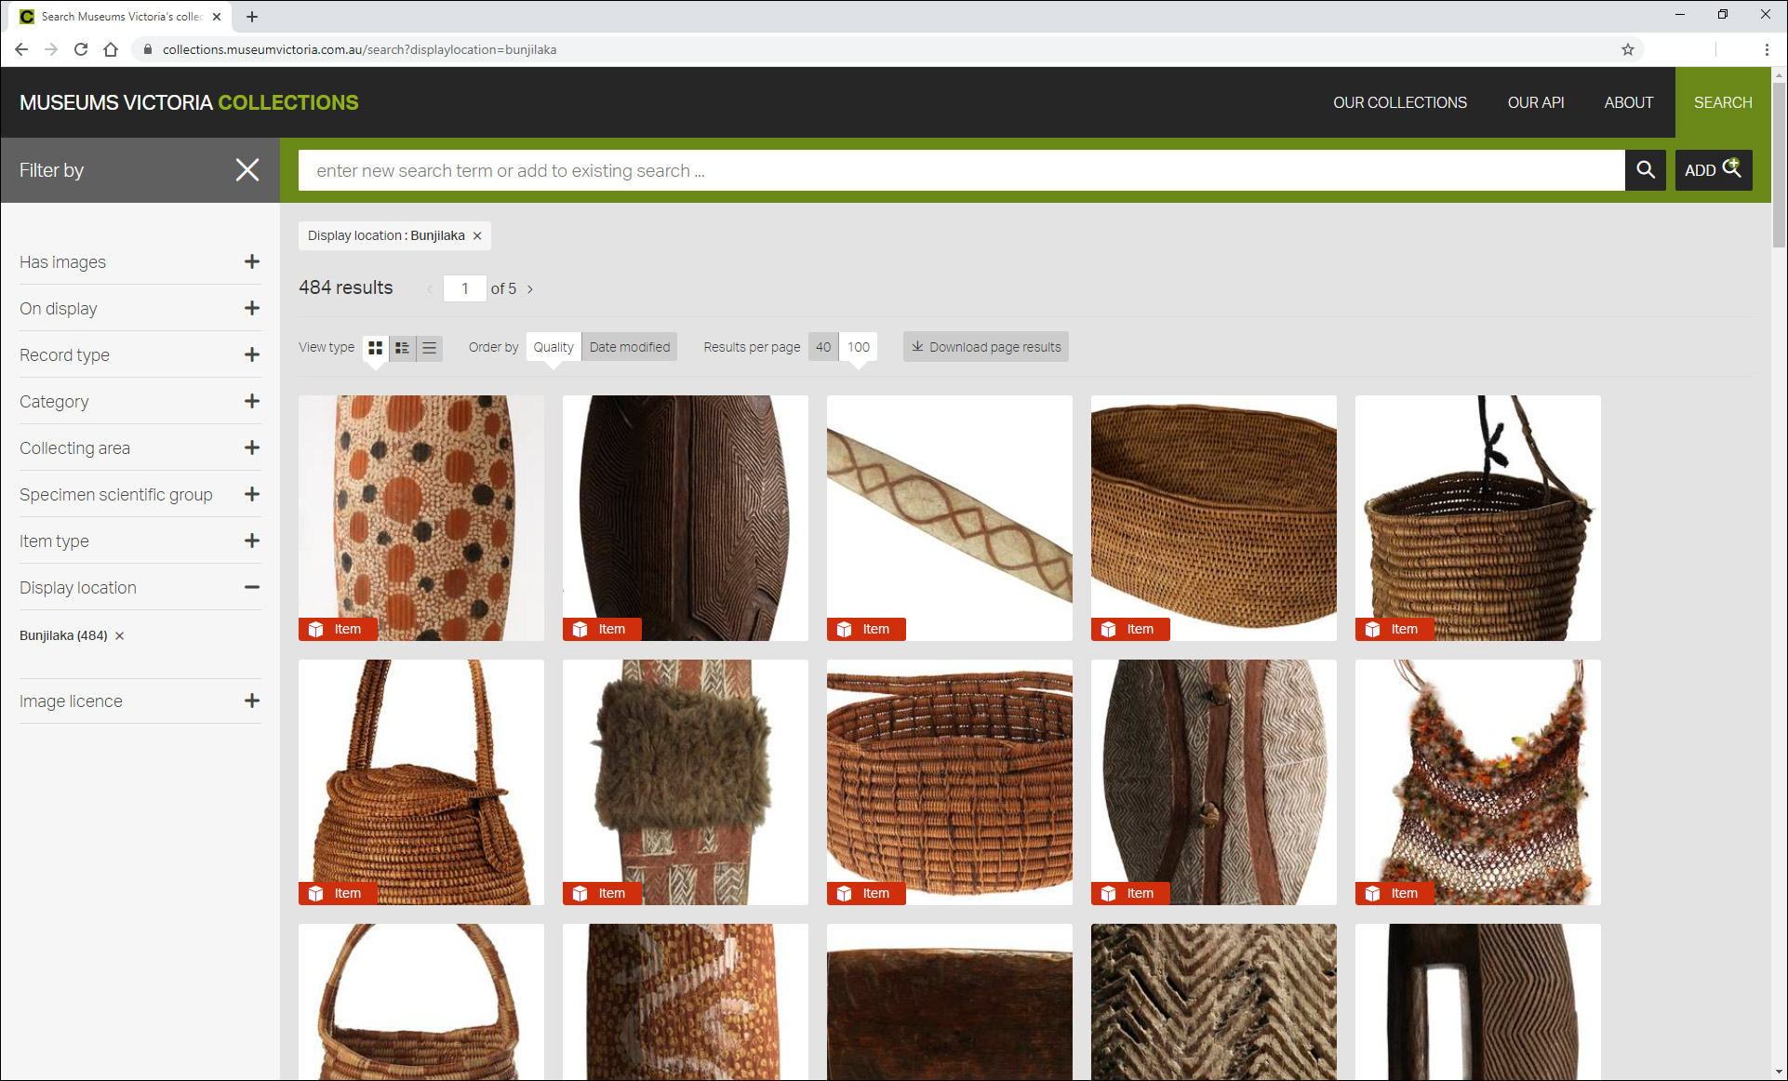Click the Item badge on feathered bag
This screenshot has width=1788, height=1081.
[x=1394, y=893]
